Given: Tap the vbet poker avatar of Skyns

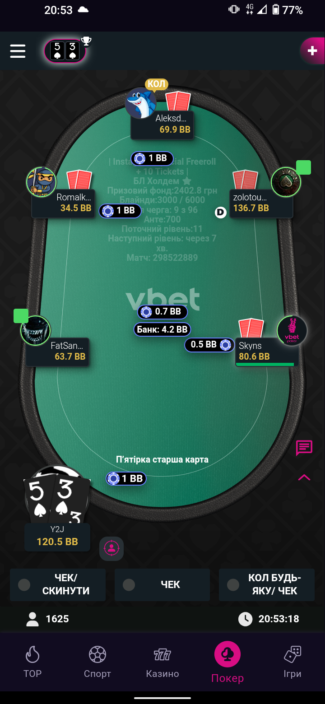Looking at the screenshot, I should click(x=292, y=331).
